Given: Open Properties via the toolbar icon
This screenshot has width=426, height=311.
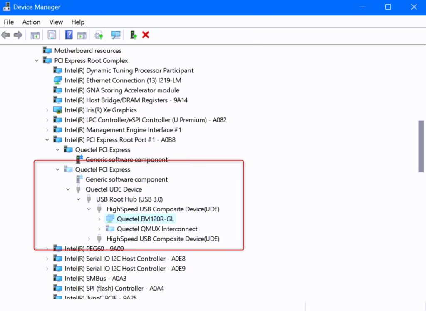Looking at the screenshot, I should [x=52, y=35].
